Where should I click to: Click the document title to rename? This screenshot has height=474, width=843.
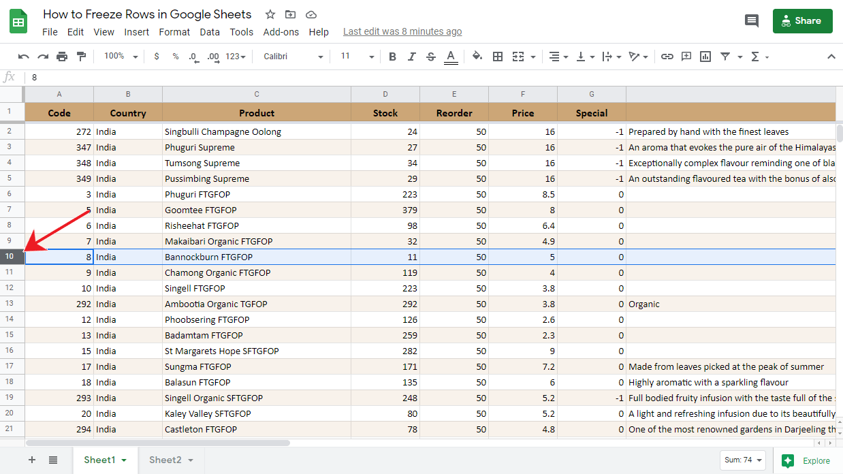147,14
